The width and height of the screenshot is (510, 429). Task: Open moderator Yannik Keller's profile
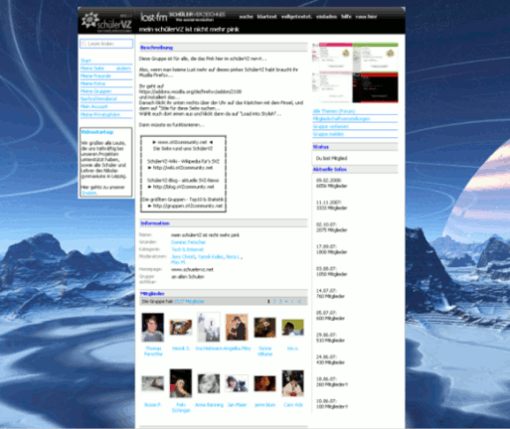(x=211, y=256)
